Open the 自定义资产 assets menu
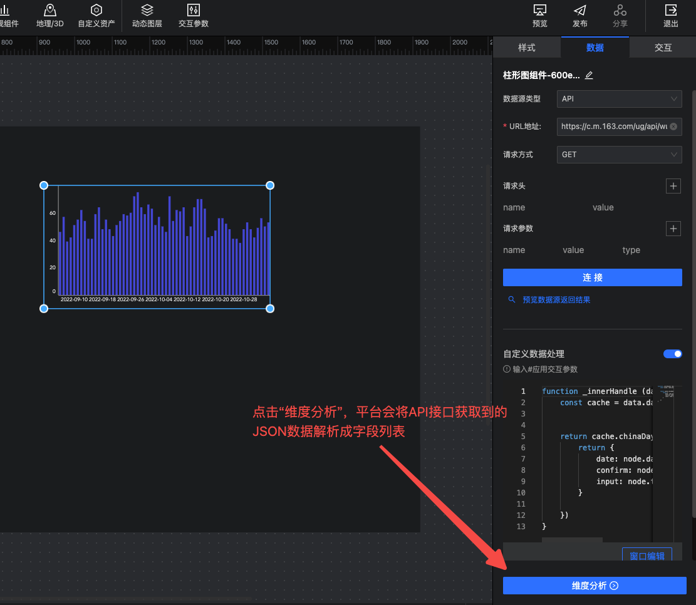Viewport: 696px width, 605px height. [96, 16]
